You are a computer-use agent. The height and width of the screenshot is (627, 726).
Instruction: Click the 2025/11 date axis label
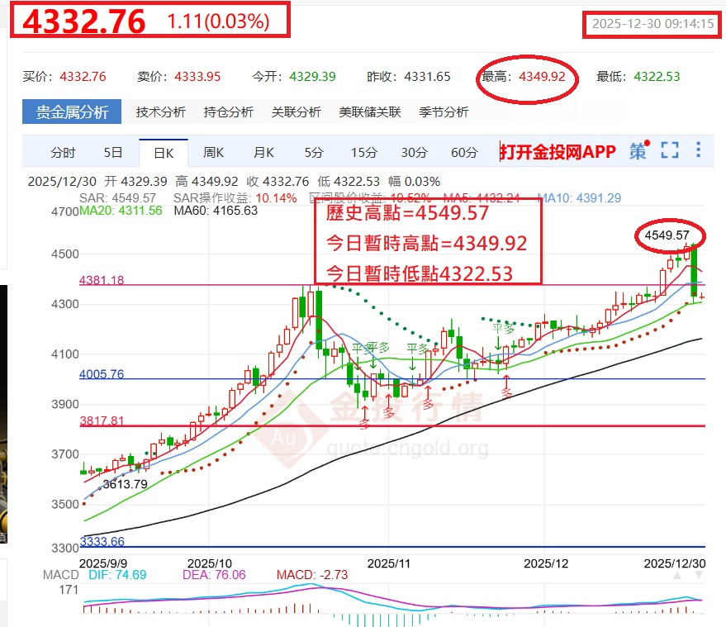click(388, 563)
